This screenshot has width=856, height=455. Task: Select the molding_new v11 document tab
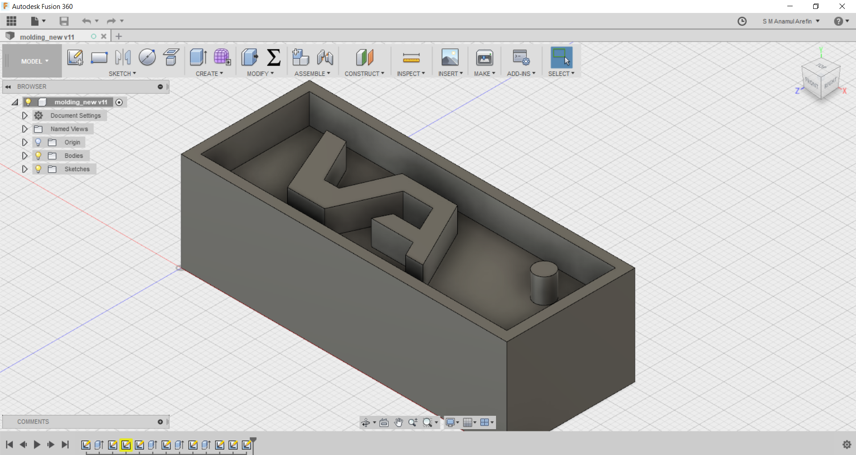click(x=47, y=37)
